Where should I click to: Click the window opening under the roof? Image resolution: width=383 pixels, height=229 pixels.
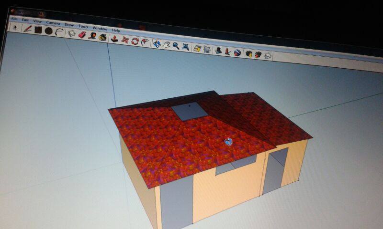(x=236, y=165)
